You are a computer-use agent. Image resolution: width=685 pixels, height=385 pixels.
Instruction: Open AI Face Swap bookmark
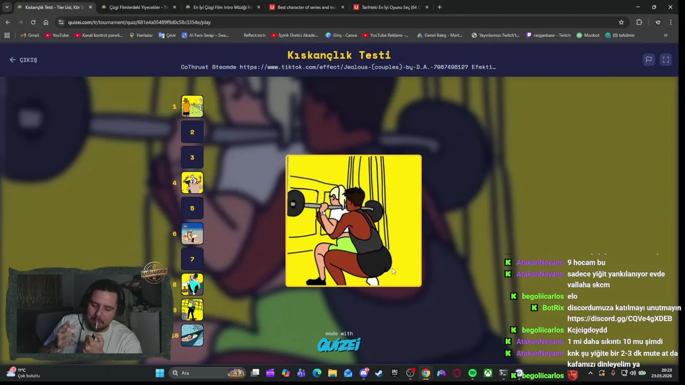point(205,35)
